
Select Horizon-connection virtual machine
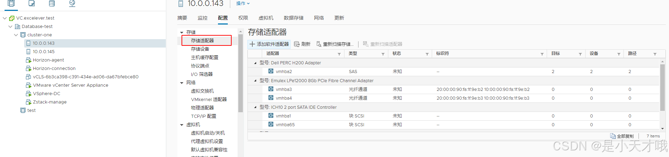54,69
